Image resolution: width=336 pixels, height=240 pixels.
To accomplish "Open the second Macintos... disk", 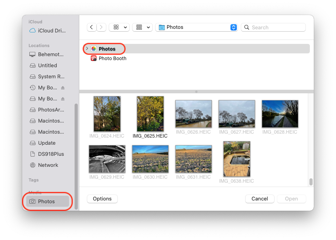I will pyautogui.click(x=47, y=132).
